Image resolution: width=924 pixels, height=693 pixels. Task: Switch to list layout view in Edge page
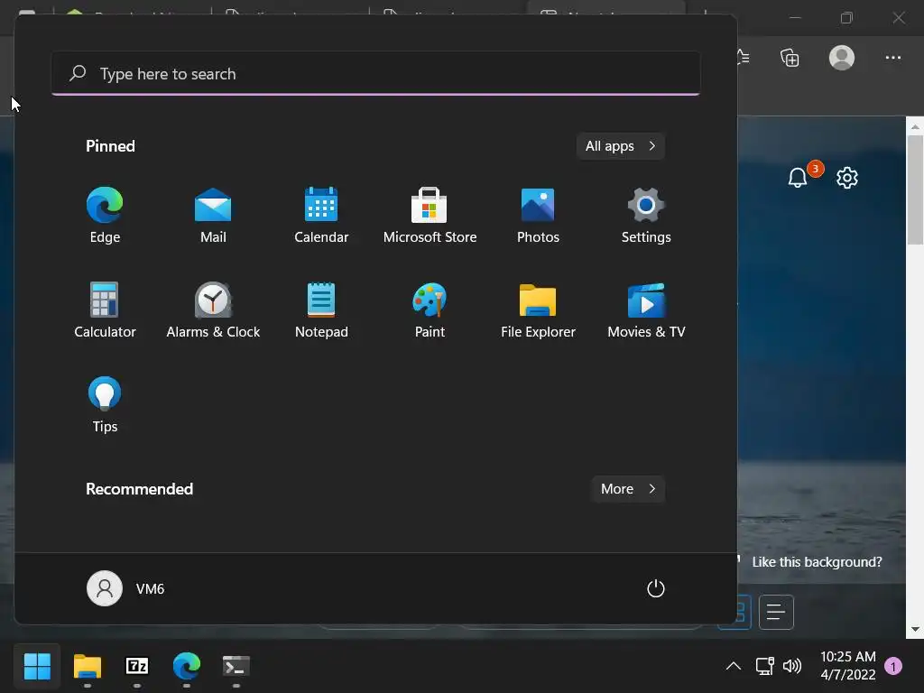pos(775,613)
